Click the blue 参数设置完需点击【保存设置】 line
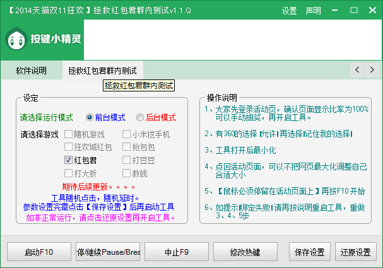This screenshot has width=383, height=268. pos(98,207)
